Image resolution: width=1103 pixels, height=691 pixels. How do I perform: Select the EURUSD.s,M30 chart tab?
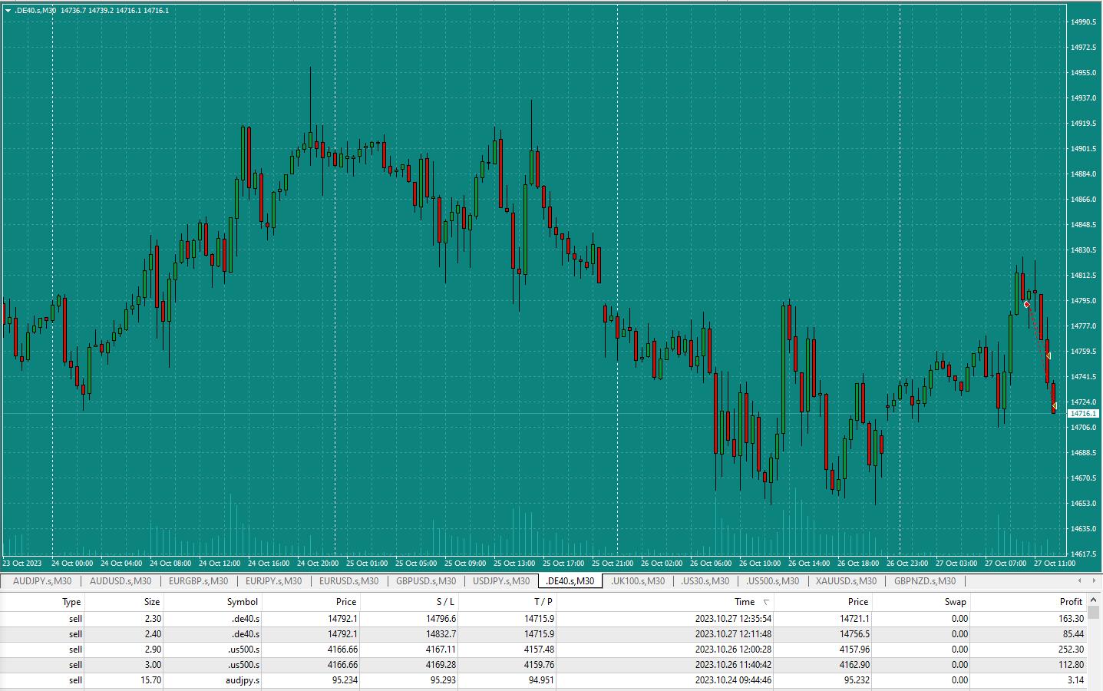click(x=349, y=581)
